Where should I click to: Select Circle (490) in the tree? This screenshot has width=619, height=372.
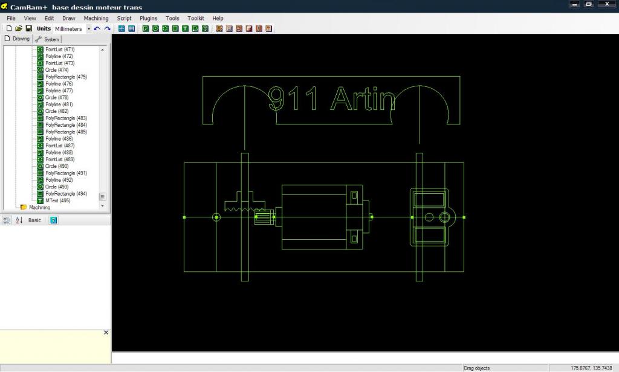pyautogui.click(x=57, y=166)
